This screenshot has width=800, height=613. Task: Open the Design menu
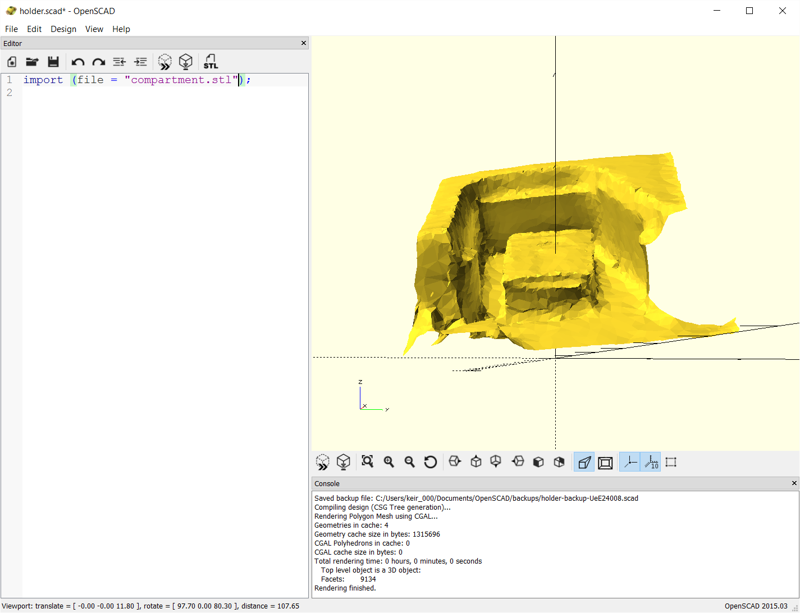(63, 29)
